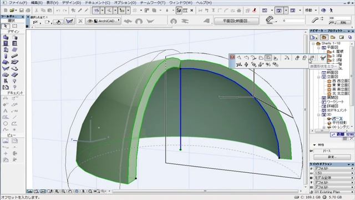Open the ヘルプ(H) menu

tap(204, 3)
